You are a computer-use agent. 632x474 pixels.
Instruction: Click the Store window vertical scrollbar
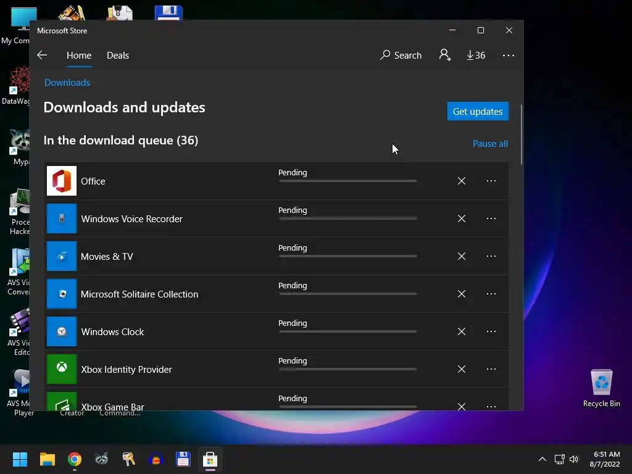click(521, 135)
